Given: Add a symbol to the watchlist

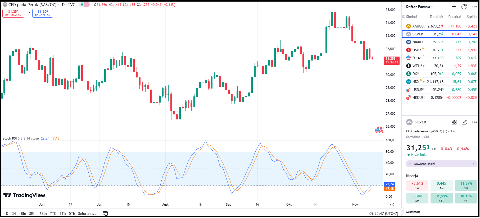Looking at the screenshot, I should [454, 7].
